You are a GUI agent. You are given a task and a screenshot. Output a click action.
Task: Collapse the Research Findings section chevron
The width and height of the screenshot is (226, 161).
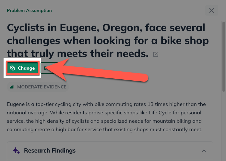pos(204,151)
